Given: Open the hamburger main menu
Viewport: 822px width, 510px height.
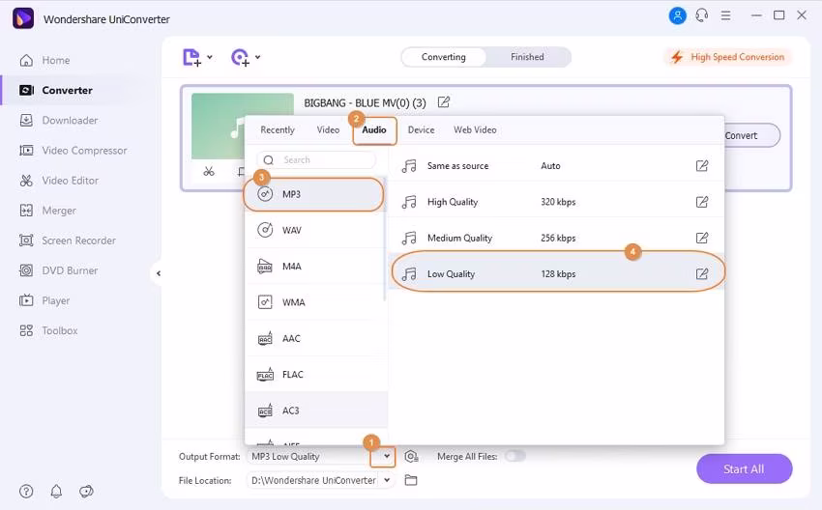Looking at the screenshot, I should click(x=725, y=15).
